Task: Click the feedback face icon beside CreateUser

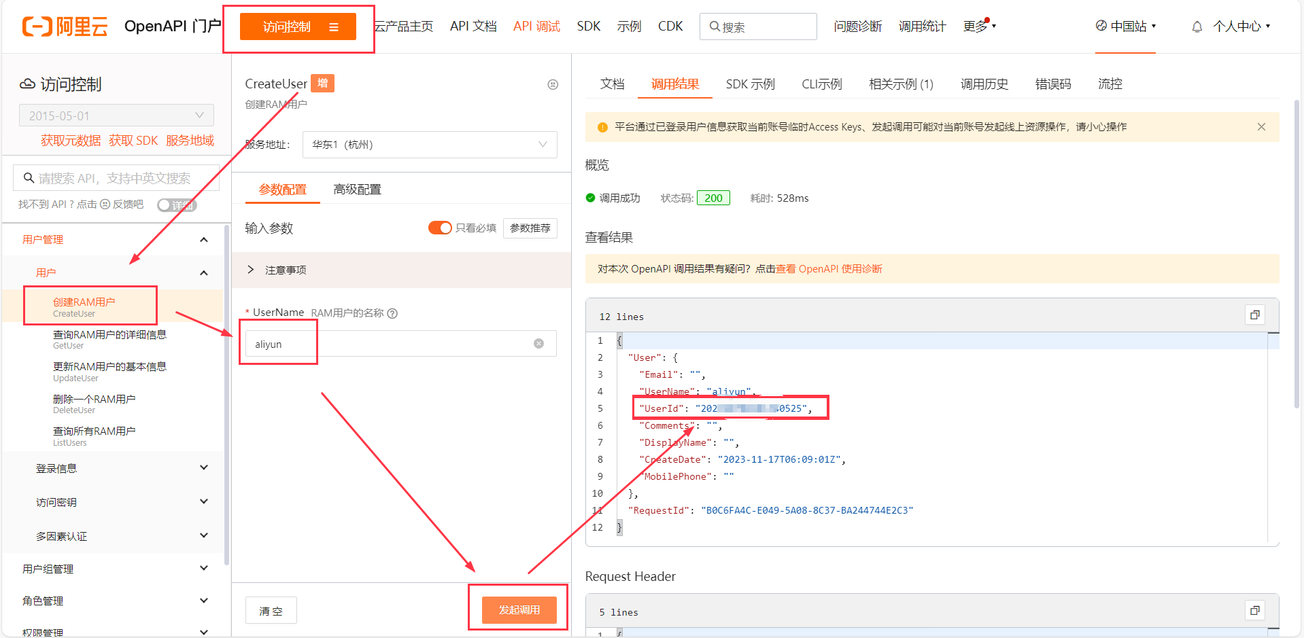Action: pyautogui.click(x=553, y=84)
